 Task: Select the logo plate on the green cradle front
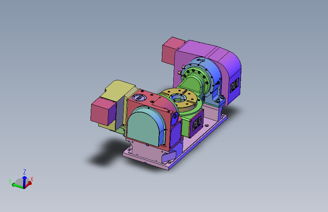coord(197,123)
